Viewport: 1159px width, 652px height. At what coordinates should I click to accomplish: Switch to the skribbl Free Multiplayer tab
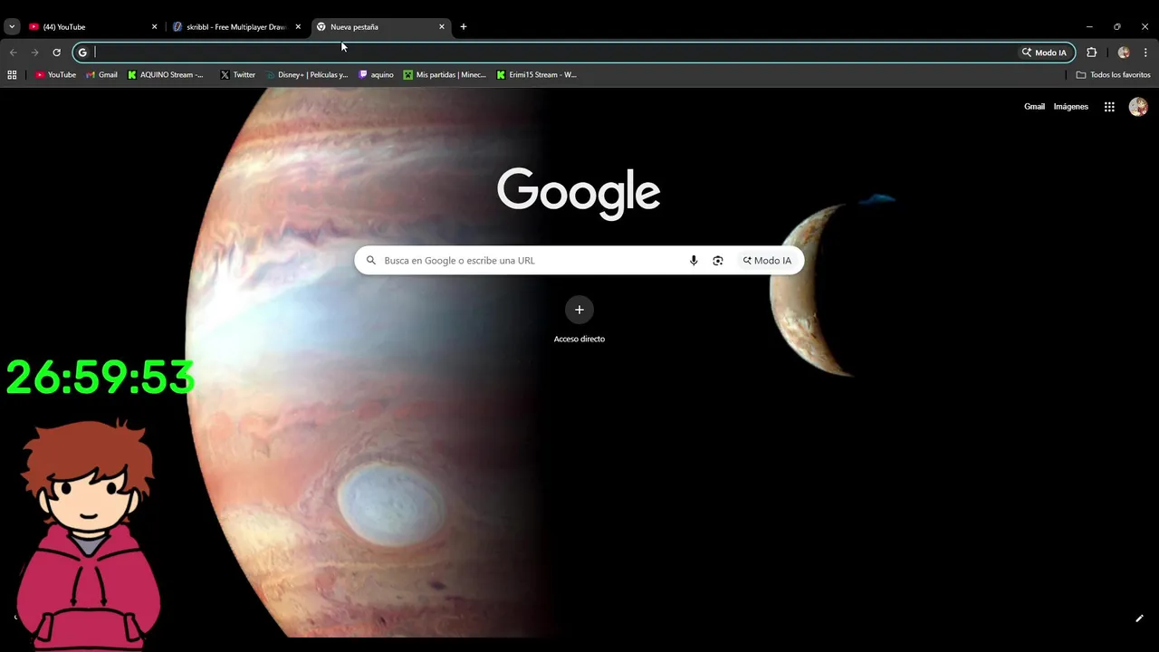(236, 27)
